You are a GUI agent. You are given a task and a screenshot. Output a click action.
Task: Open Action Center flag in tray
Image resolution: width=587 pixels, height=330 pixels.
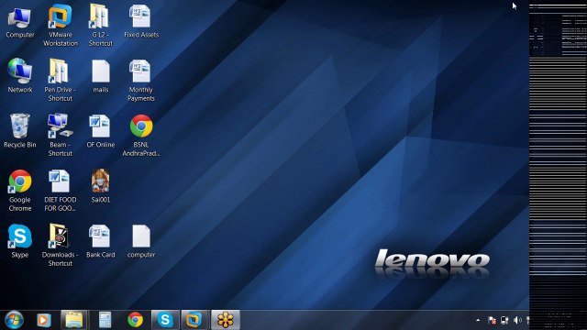492,320
